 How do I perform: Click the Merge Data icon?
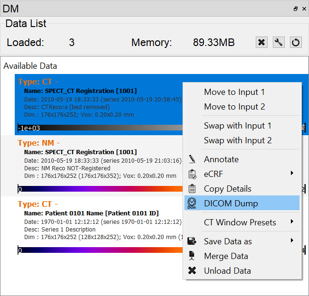pyautogui.click(x=192, y=256)
